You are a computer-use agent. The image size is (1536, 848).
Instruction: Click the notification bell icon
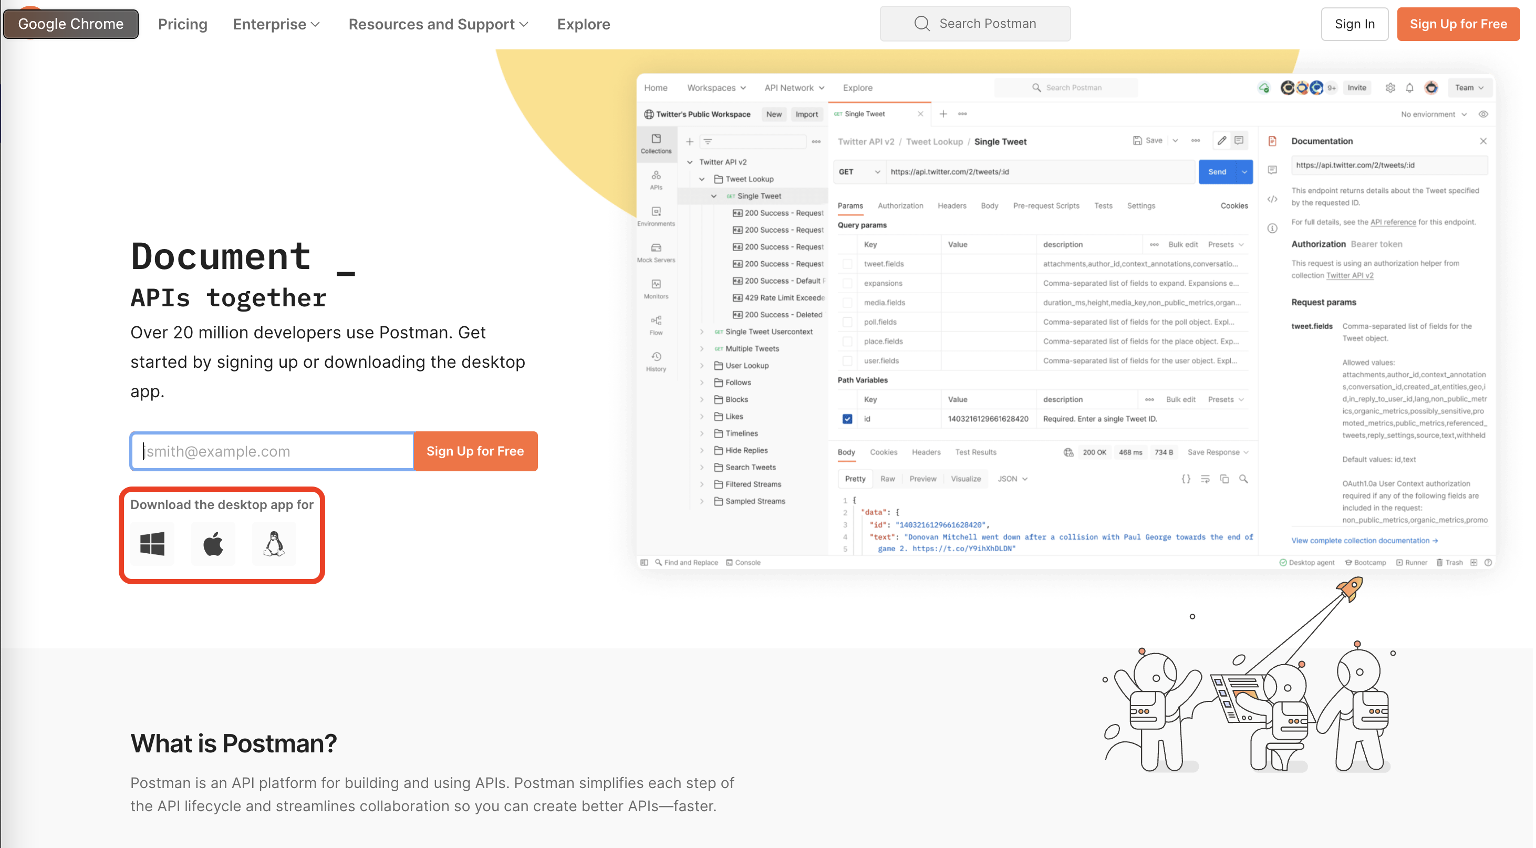(x=1409, y=88)
